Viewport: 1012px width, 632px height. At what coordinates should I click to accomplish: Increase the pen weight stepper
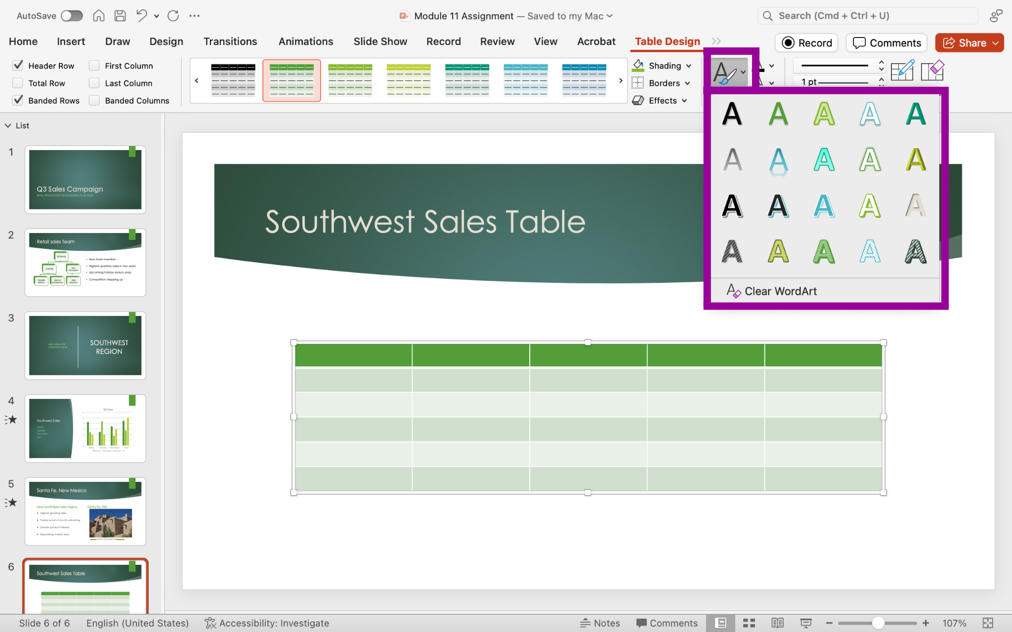coord(882,79)
